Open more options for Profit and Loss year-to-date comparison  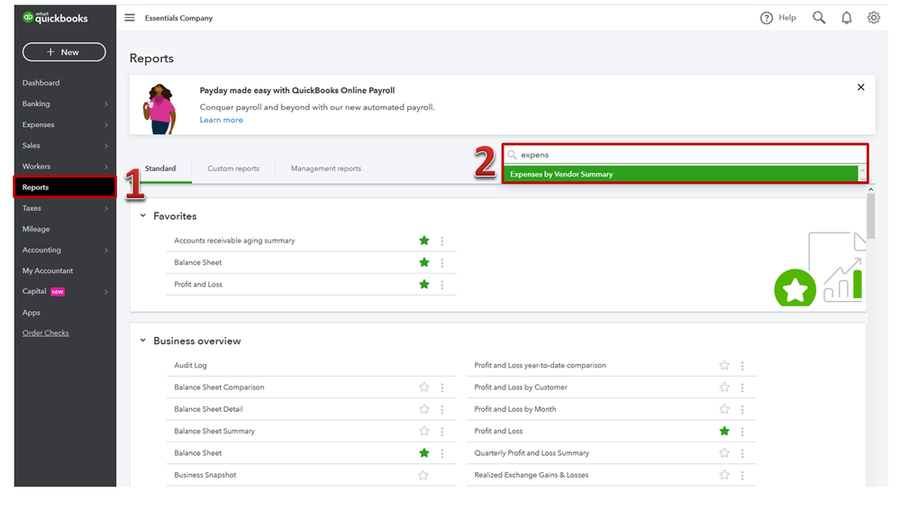click(742, 366)
